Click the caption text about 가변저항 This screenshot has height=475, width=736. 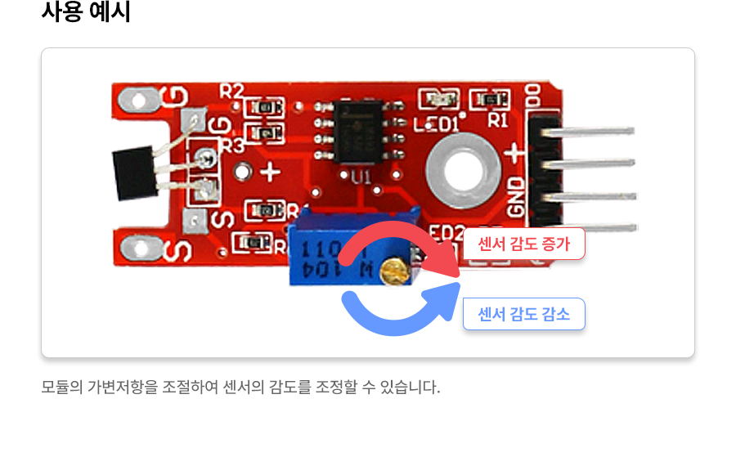coord(240,388)
